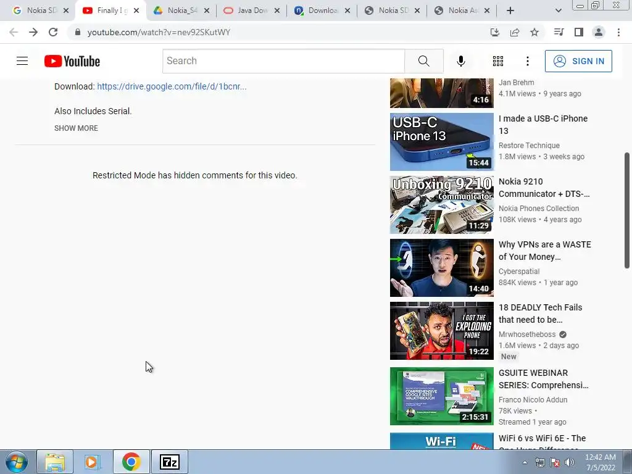Screen dimensions: 632x474
Task: Click Unboxing 9210 Communicator thumbnail
Action: point(442,205)
